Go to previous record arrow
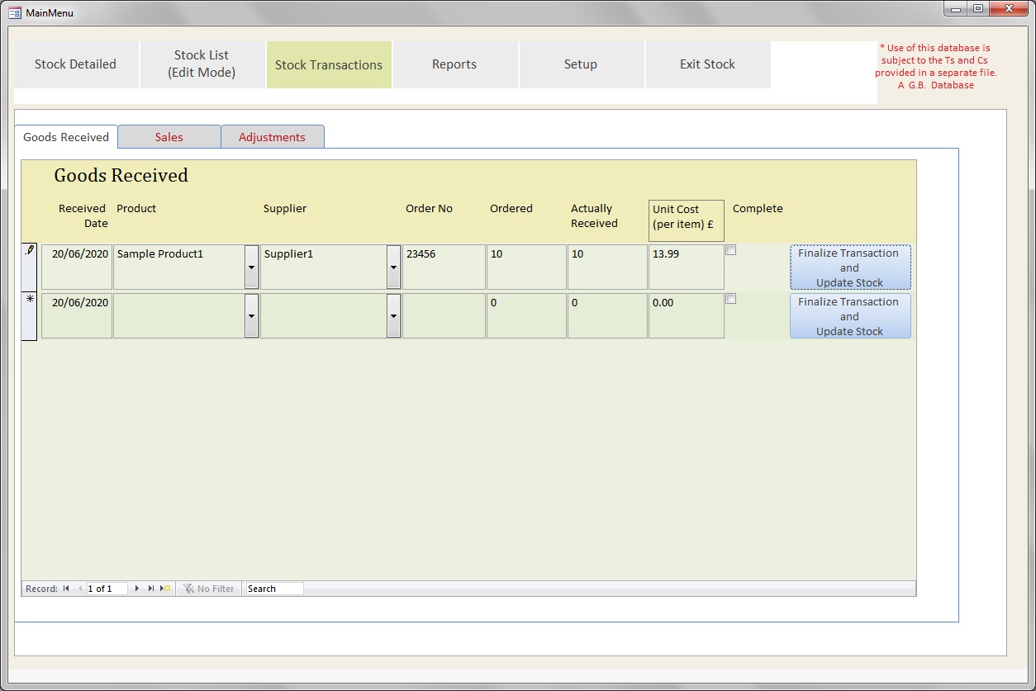The image size is (1036, 691). [80, 589]
